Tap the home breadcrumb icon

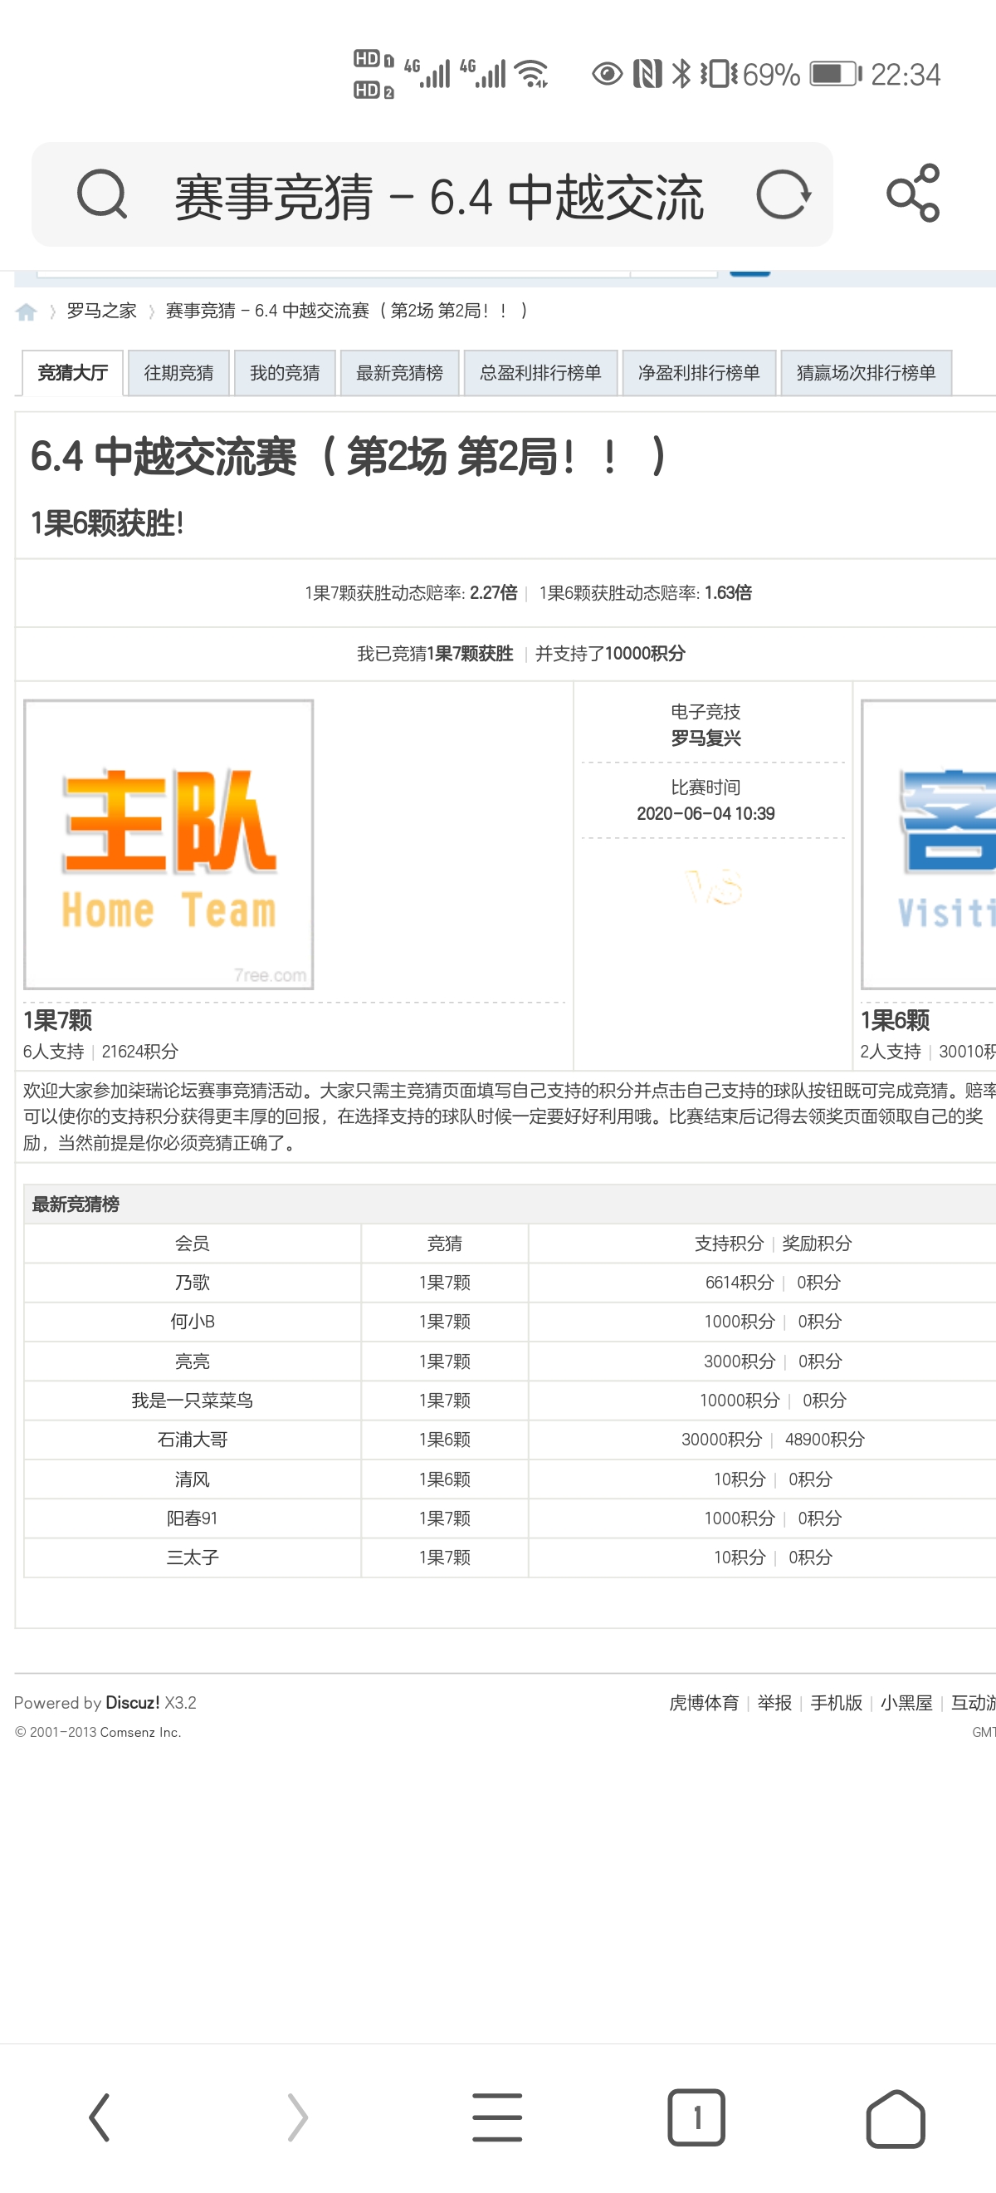click(27, 312)
